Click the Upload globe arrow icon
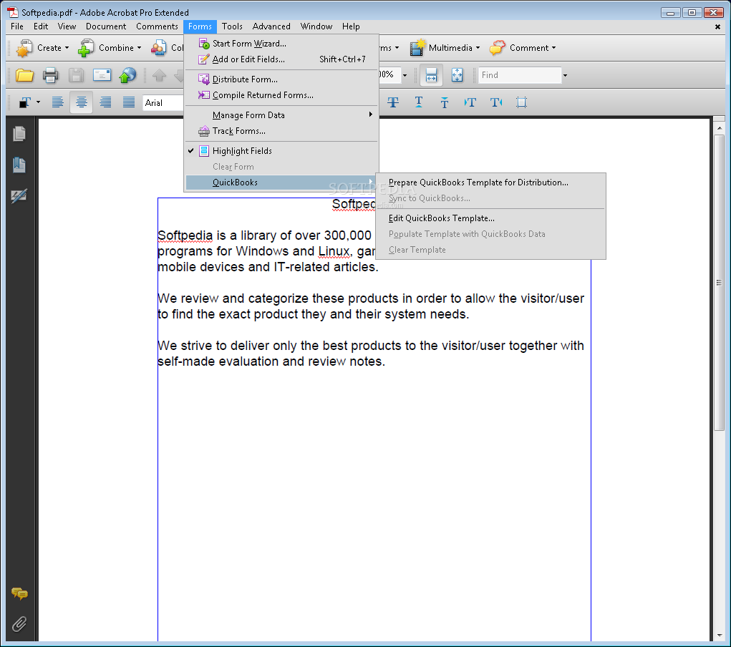Image resolution: width=731 pixels, height=647 pixels. click(127, 75)
